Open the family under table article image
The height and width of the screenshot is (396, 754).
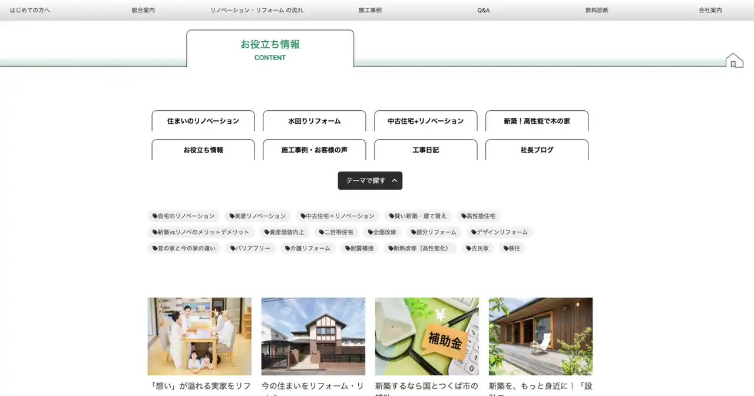pyautogui.click(x=199, y=336)
